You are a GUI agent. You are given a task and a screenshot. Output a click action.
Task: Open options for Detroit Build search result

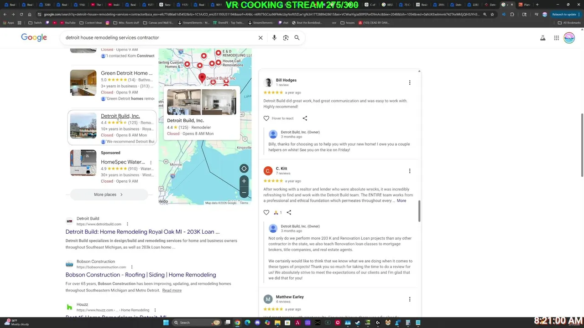coord(127,224)
